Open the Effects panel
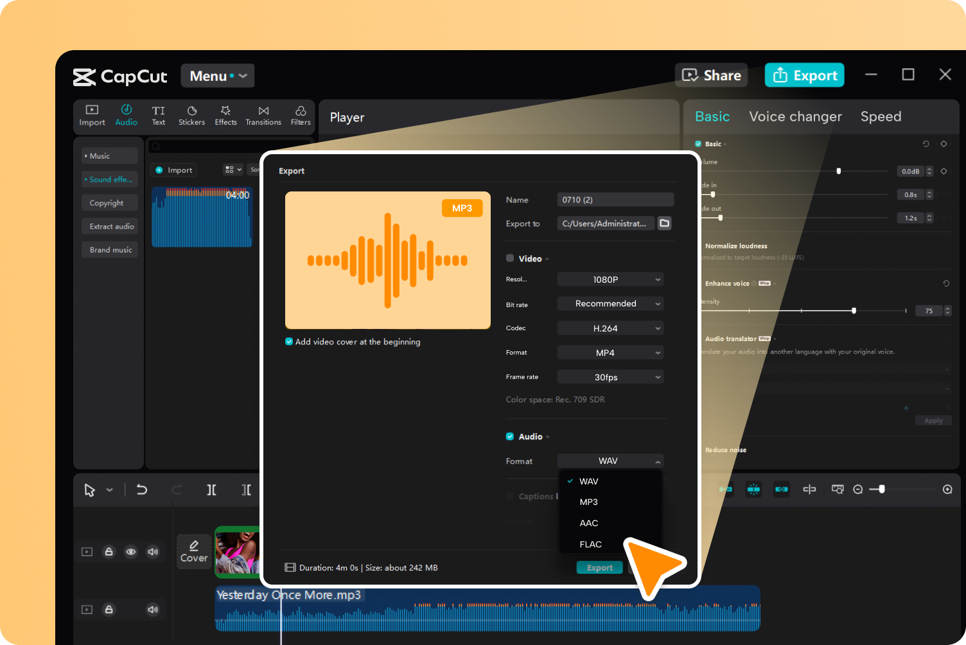 (x=225, y=116)
